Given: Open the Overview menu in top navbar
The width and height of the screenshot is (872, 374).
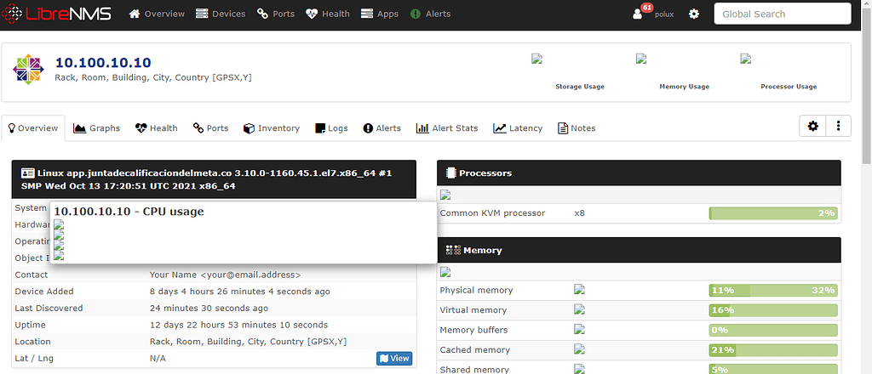Looking at the screenshot, I should coord(157,14).
